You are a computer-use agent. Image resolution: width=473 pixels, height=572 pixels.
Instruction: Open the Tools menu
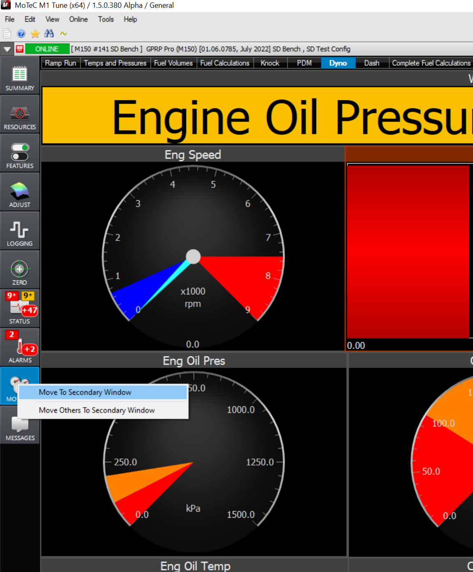click(x=106, y=19)
